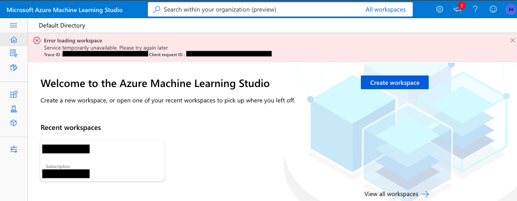517x201 pixels.
Task: Click the arrow next to View all workspaces
Action: pos(425,194)
